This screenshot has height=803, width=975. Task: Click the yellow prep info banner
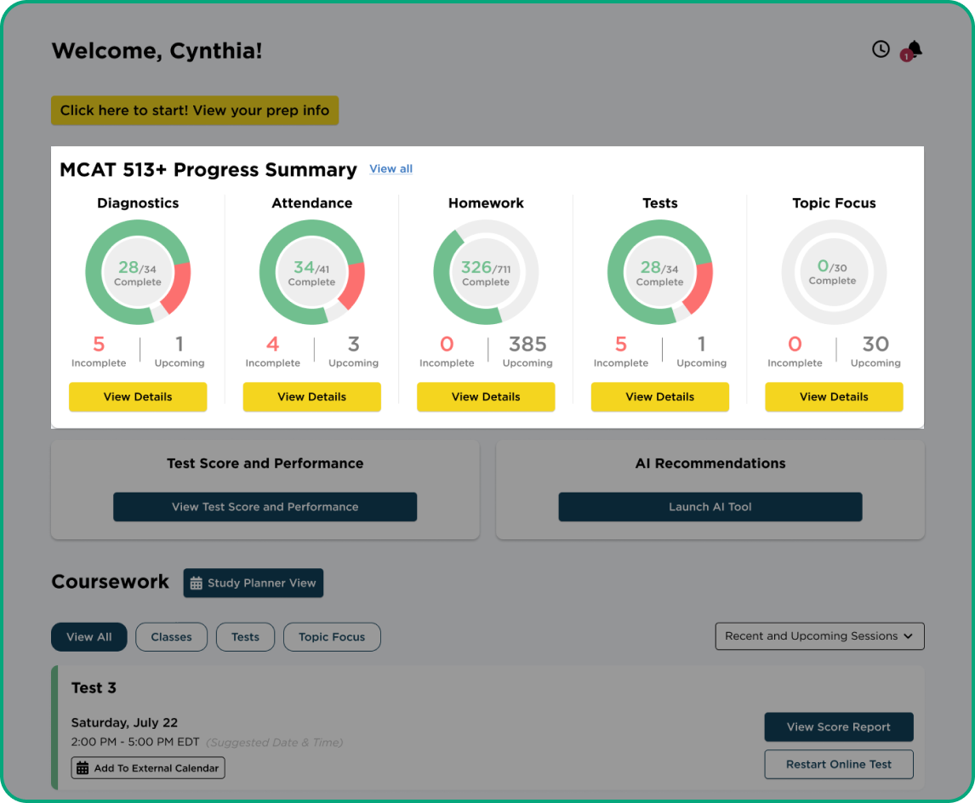195,111
